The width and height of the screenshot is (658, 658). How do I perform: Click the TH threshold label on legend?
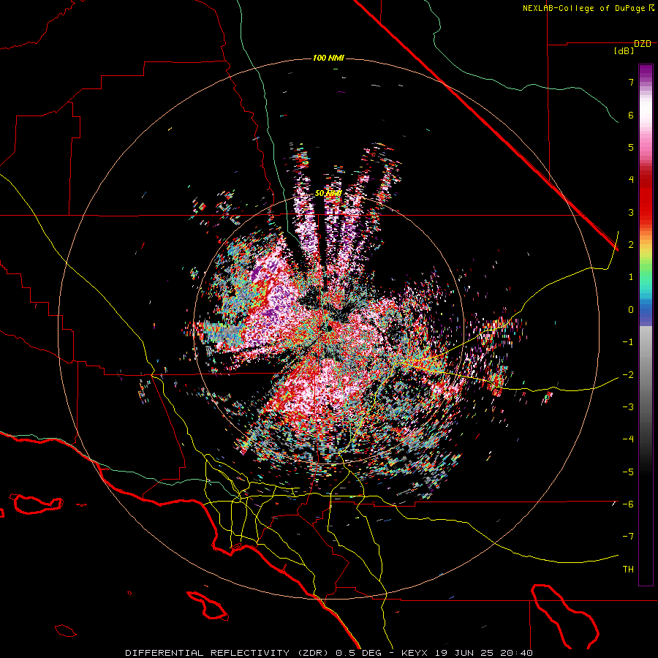pos(628,570)
